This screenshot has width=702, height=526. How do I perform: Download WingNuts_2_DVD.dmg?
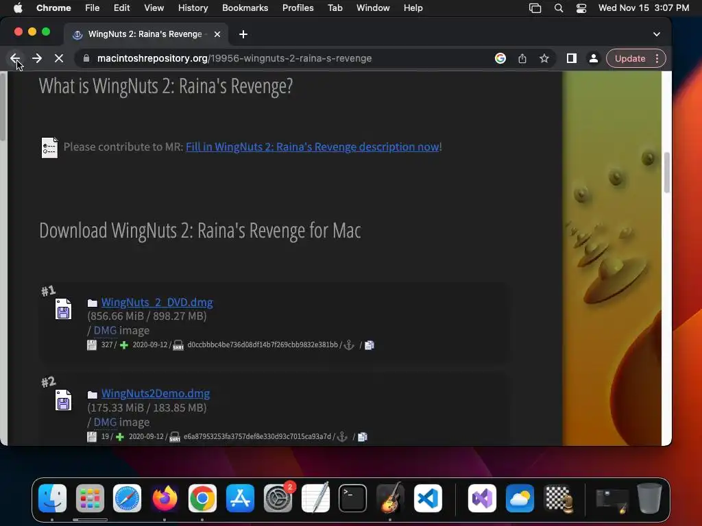(157, 302)
